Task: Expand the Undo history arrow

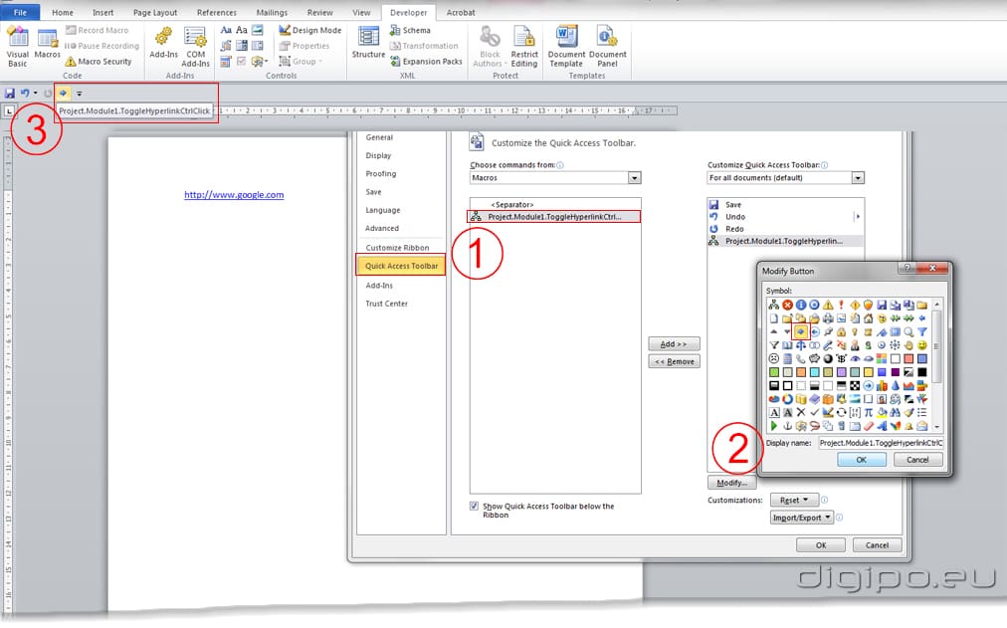Action: 35,94
